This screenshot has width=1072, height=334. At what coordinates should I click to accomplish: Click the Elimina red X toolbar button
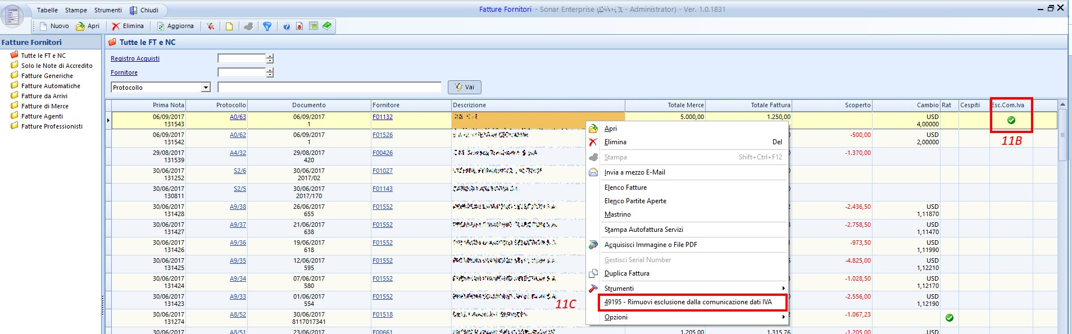(128, 26)
